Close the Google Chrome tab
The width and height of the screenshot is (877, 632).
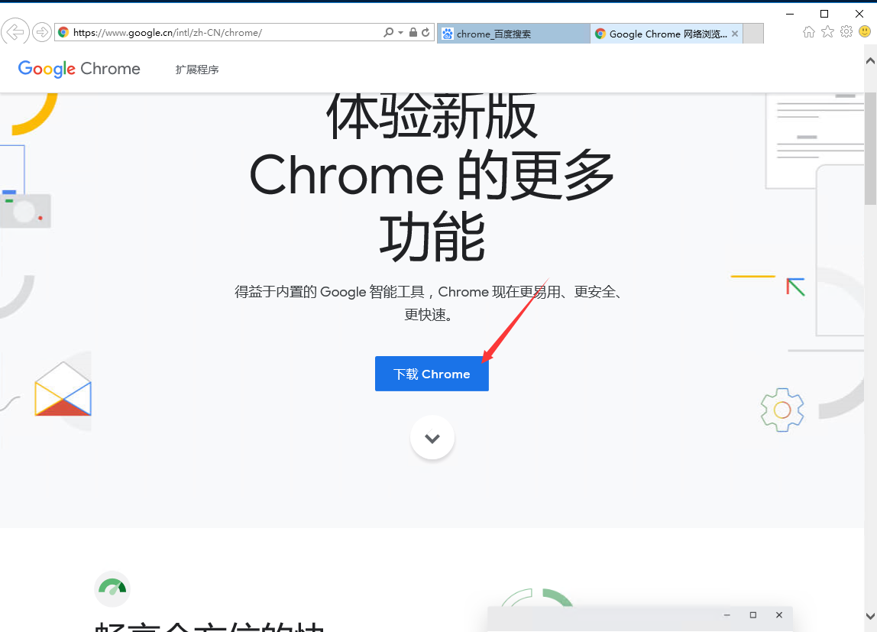pyautogui.click(x=735, y=34)
